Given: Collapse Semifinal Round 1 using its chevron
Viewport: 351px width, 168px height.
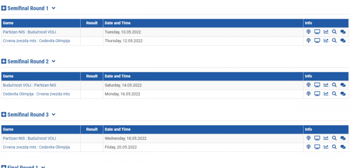Looking at the screenshot, I should coord(54,8).
